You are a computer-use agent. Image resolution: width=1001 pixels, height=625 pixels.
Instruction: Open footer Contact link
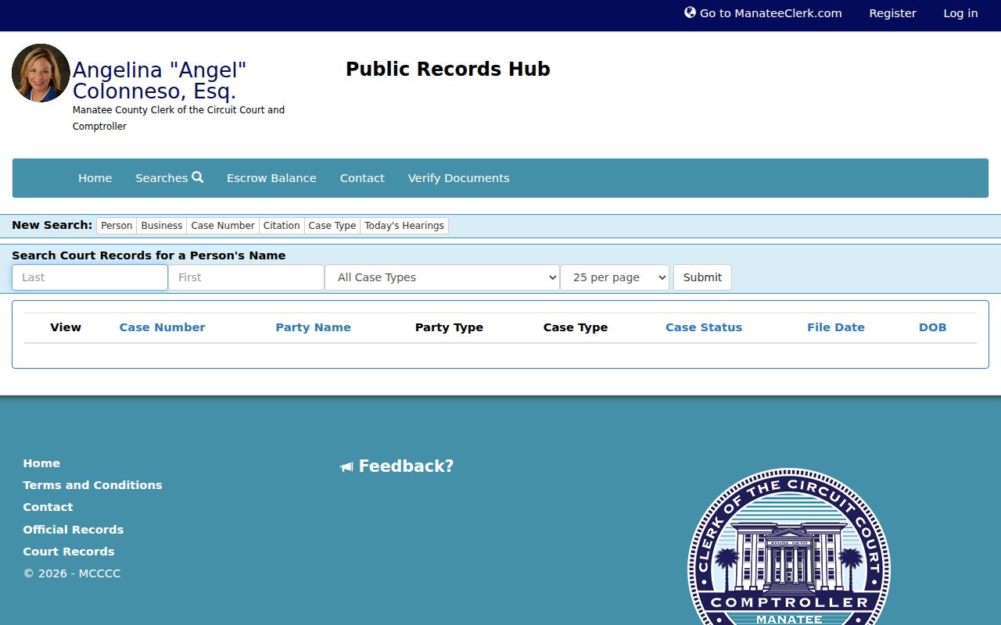[48, 507]
